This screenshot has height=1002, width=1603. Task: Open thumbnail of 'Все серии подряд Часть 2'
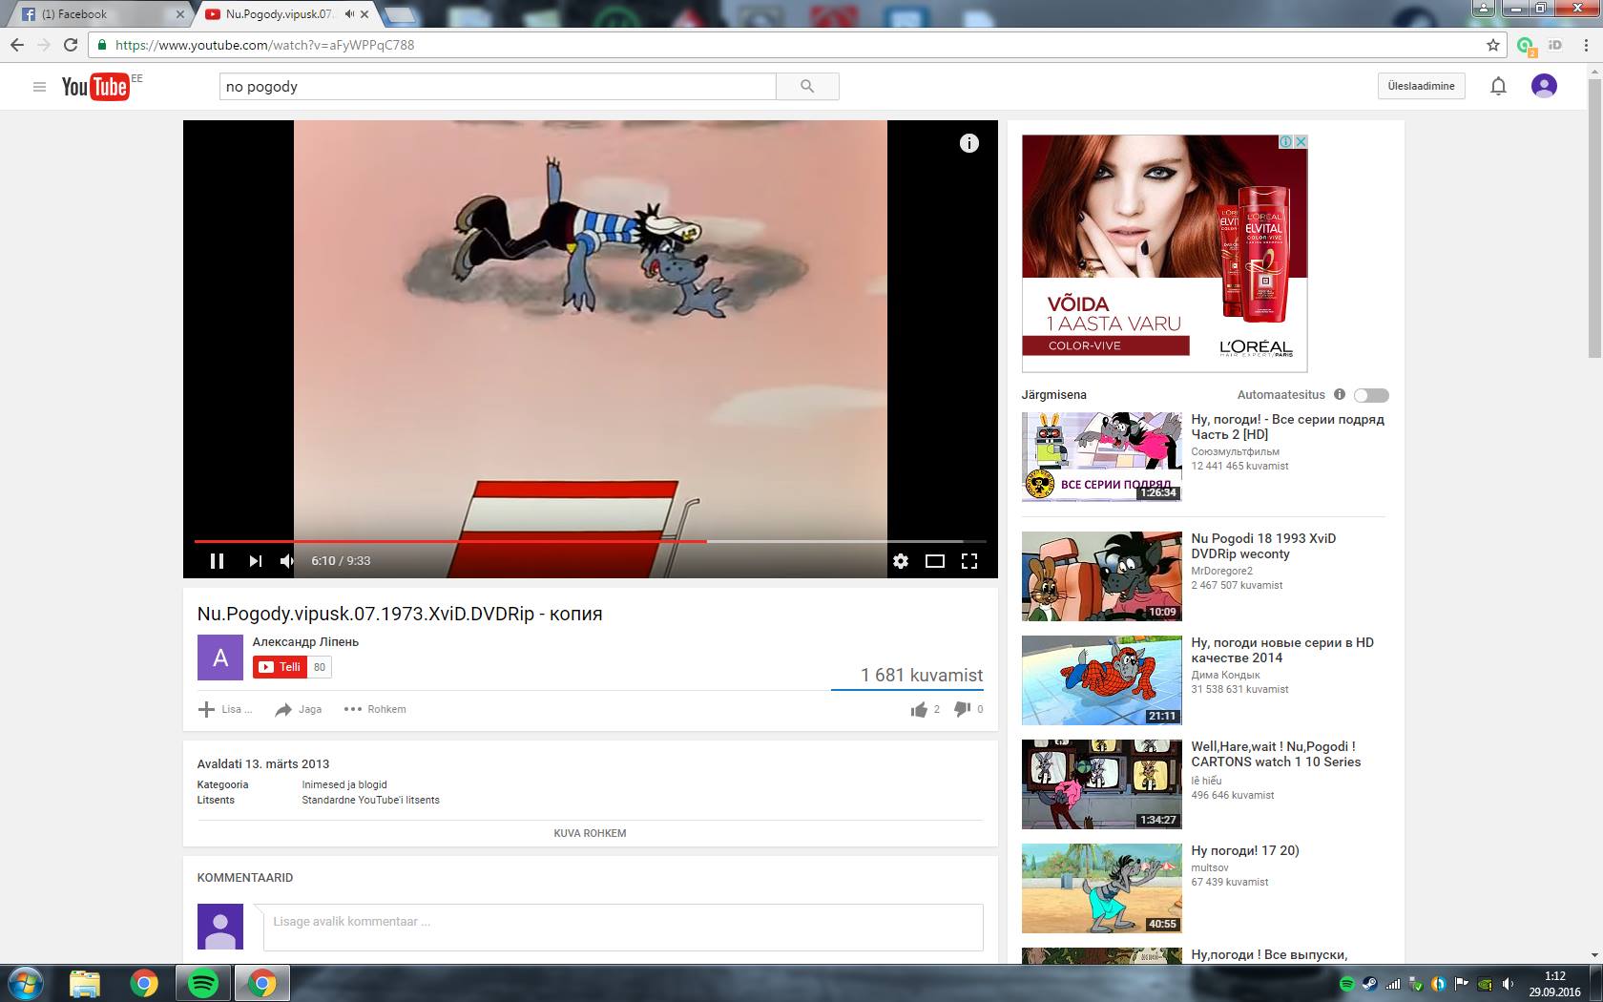coord(1102,457)
